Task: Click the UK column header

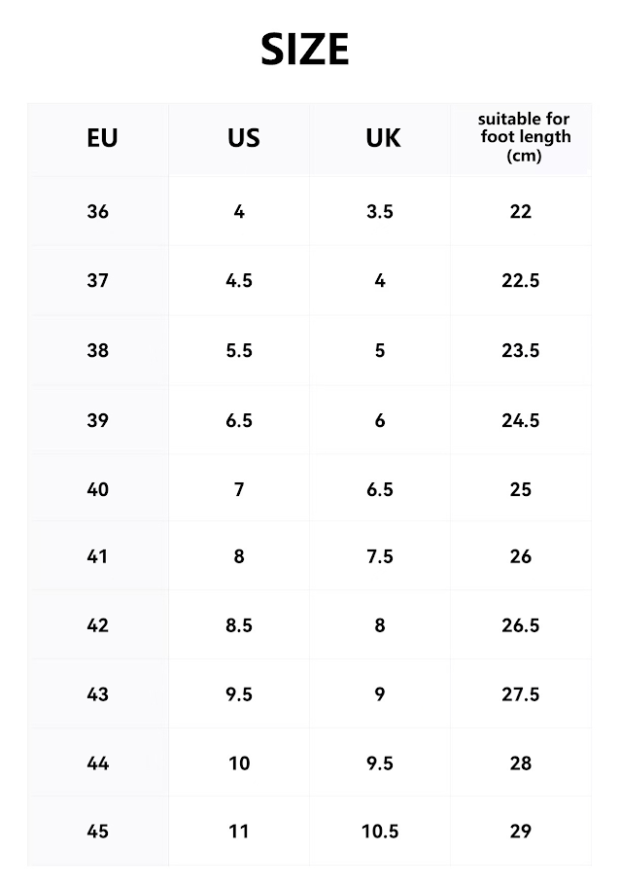Action: pyautogui.click(x=383, y=138)
